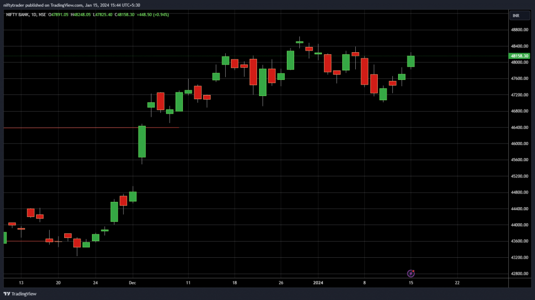
Task: Click the 43200.00 price axis label
Action: (519, 257)
